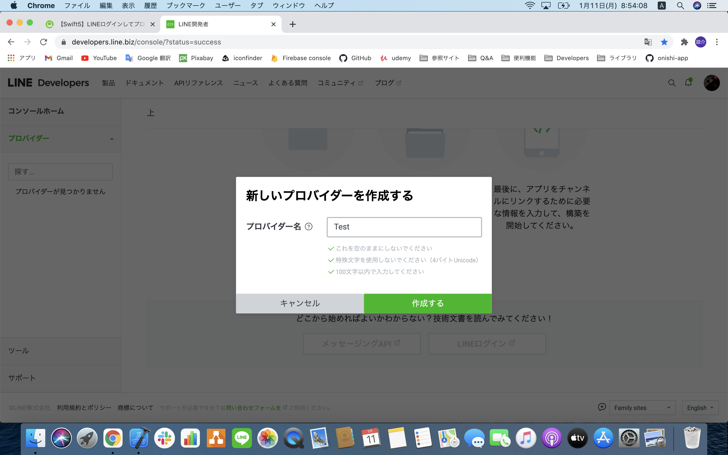
Task: Click the Google Translate icon in address bar
Action: [x=648, y=42]
